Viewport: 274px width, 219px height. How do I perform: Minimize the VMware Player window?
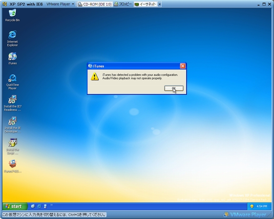tap(258, 4)
